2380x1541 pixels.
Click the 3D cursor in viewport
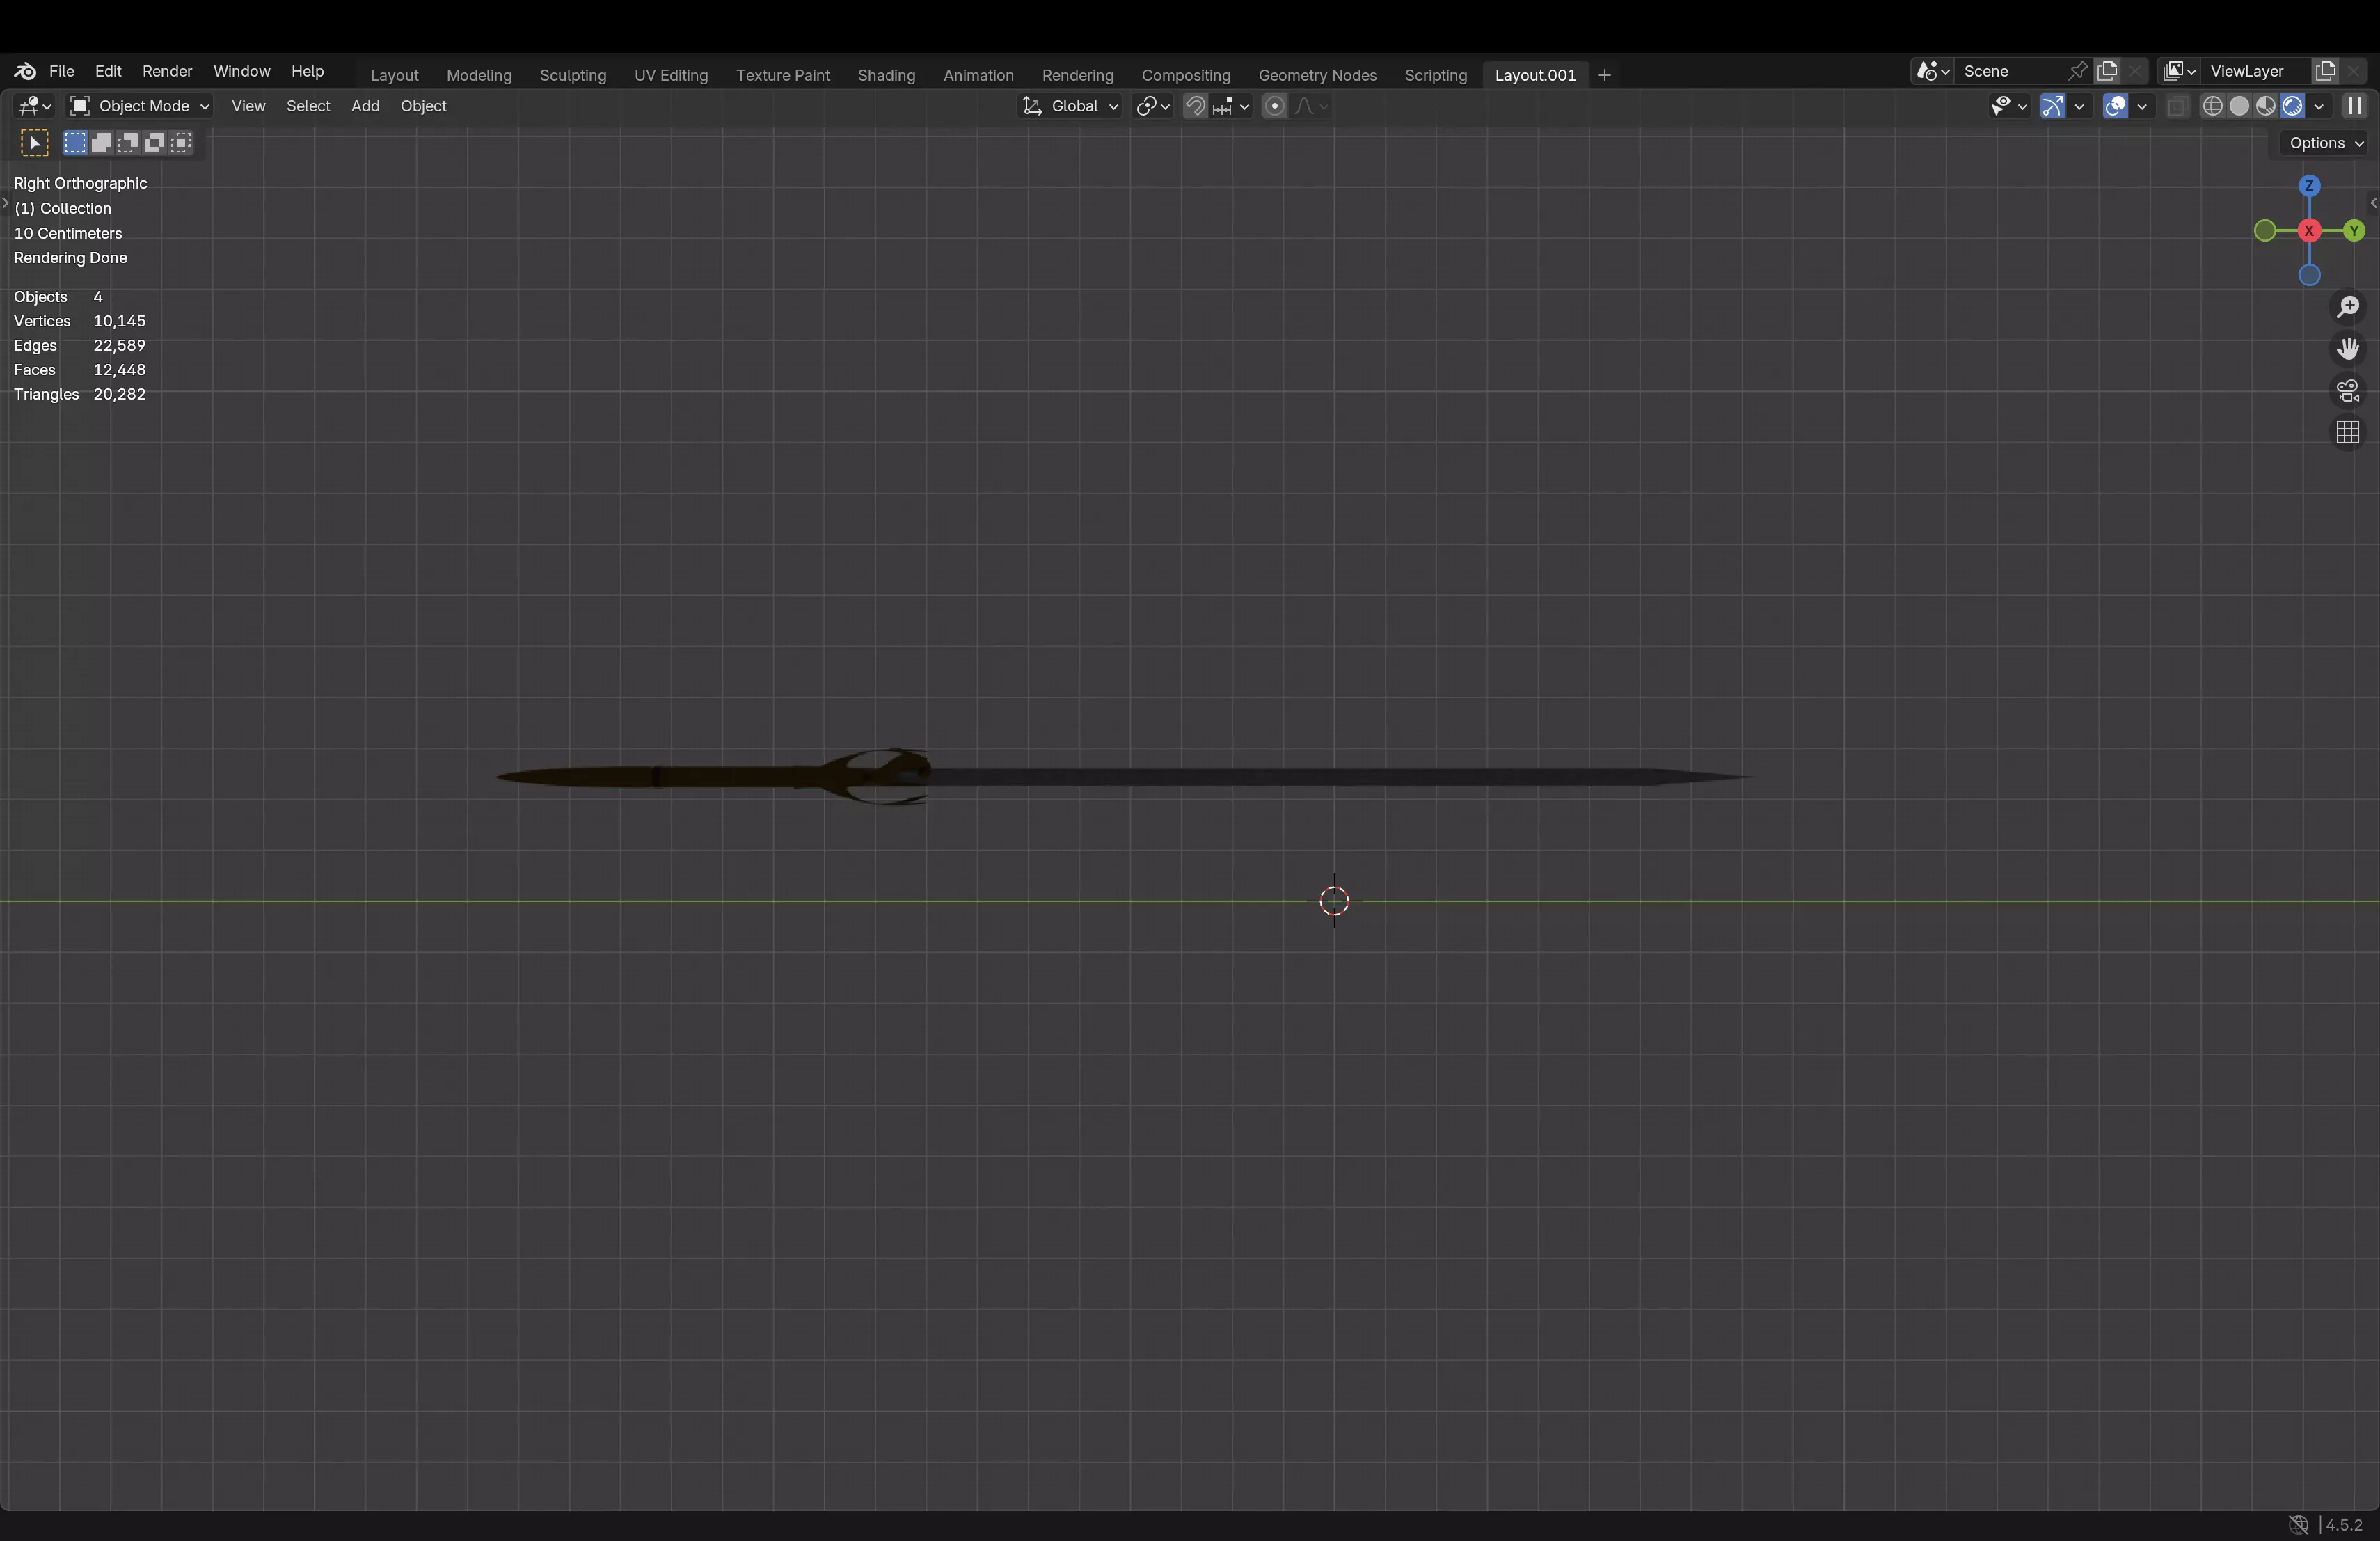coord(1334,901)
